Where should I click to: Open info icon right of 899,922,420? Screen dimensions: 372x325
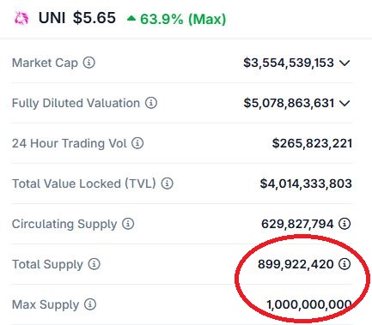(x=345, y=264)
